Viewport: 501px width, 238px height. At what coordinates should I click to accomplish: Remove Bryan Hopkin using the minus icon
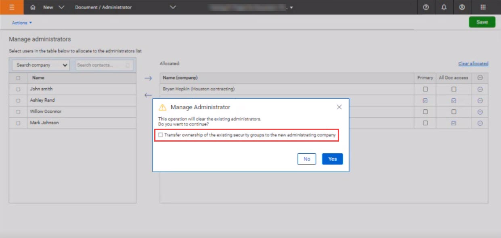coord(480,89)
